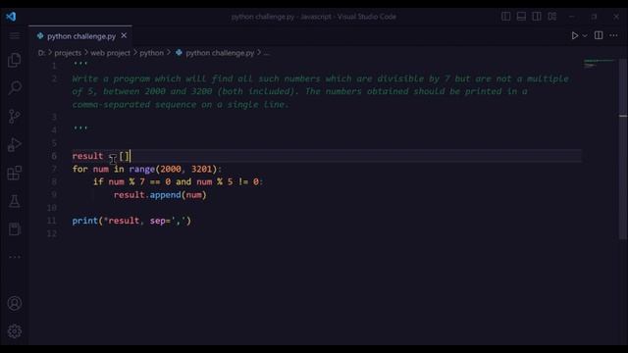Click on 'print' on line 11
Image resolution: width=628 pixels, height=353 pixels.
(x=85, y=221)
